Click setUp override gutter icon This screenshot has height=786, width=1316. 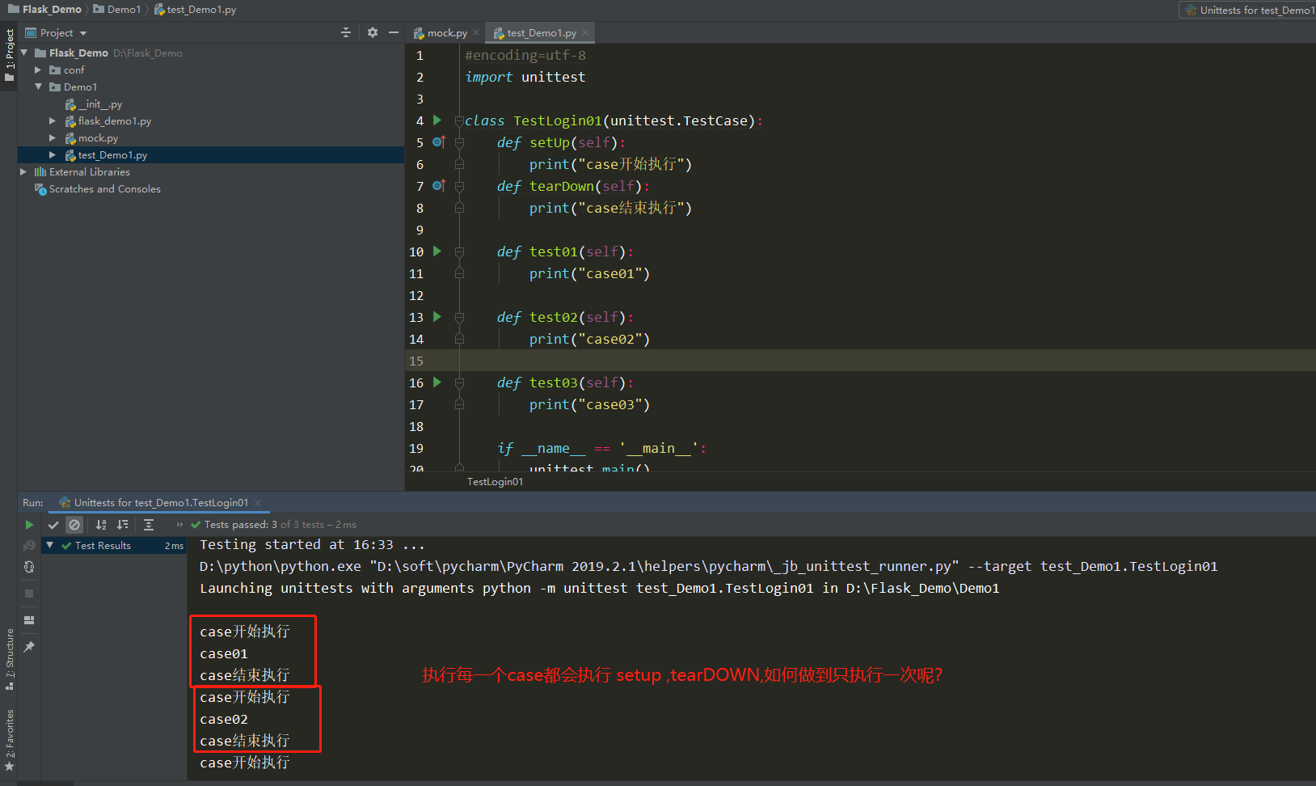(x=438, y=142)
